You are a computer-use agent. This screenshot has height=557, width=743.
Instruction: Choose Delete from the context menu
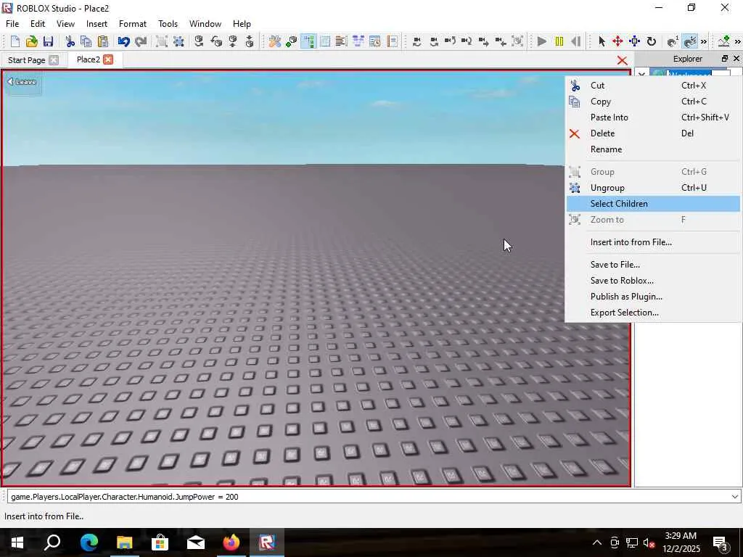click(x=602, y=133)
